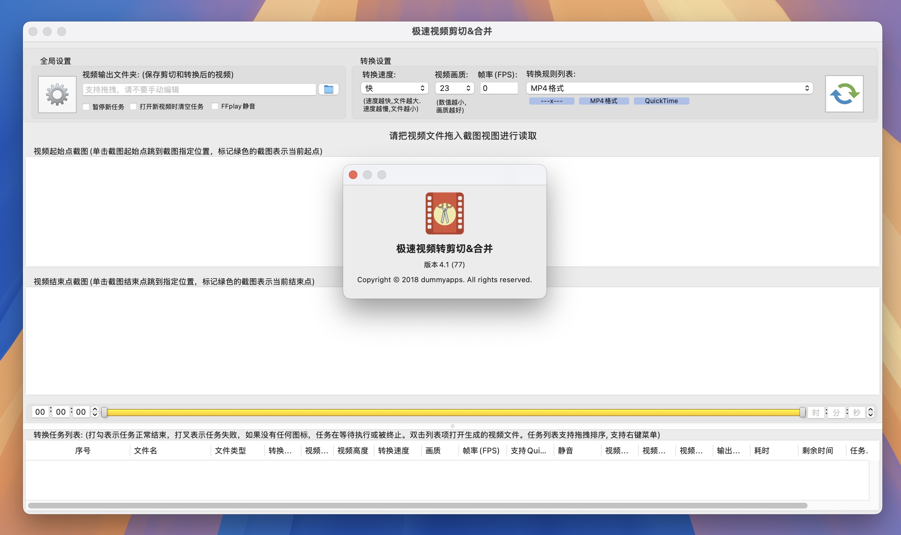Click the 静音 column header

coord(577,450)
